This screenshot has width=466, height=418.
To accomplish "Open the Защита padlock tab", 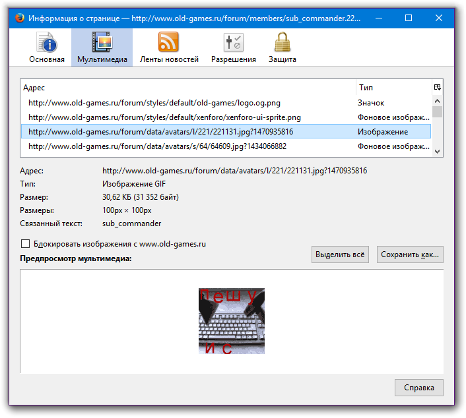I will point(282,47).
